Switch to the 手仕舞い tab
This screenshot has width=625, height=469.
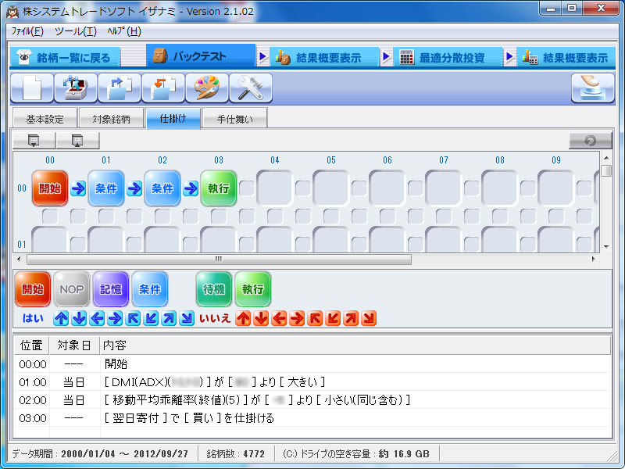coord(235,119)
